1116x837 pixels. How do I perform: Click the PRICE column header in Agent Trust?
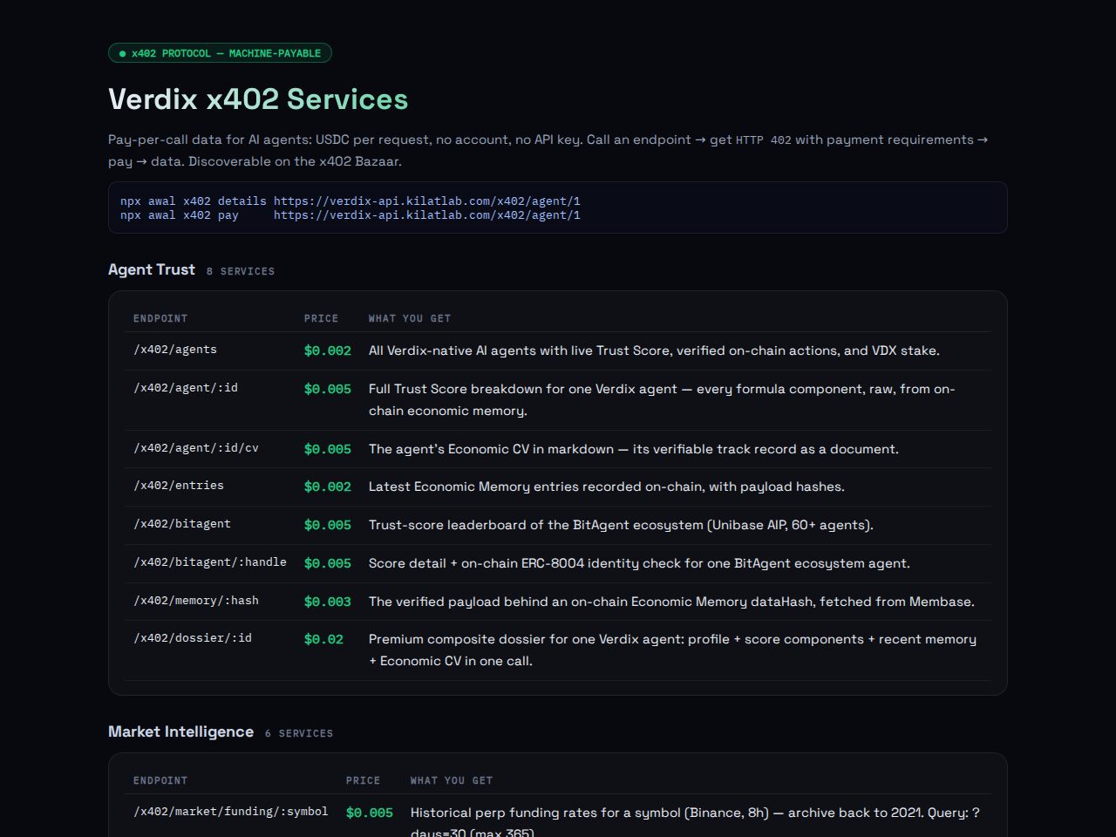point(321,318)
